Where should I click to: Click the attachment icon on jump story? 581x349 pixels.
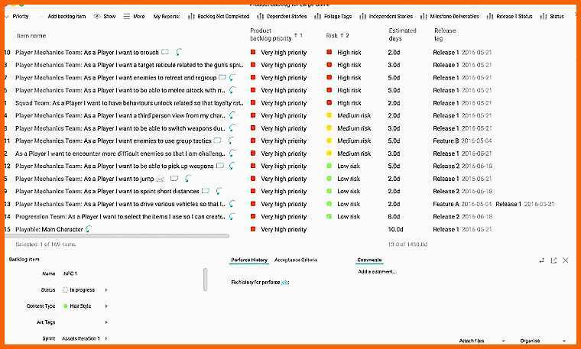tap(161, 179)
